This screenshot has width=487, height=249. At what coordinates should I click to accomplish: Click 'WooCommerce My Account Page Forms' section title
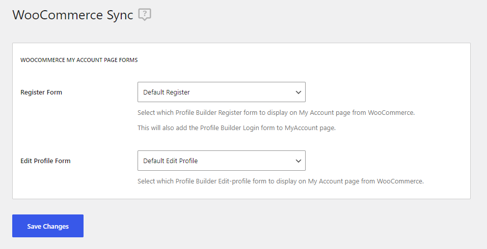[x=79, y=60]
